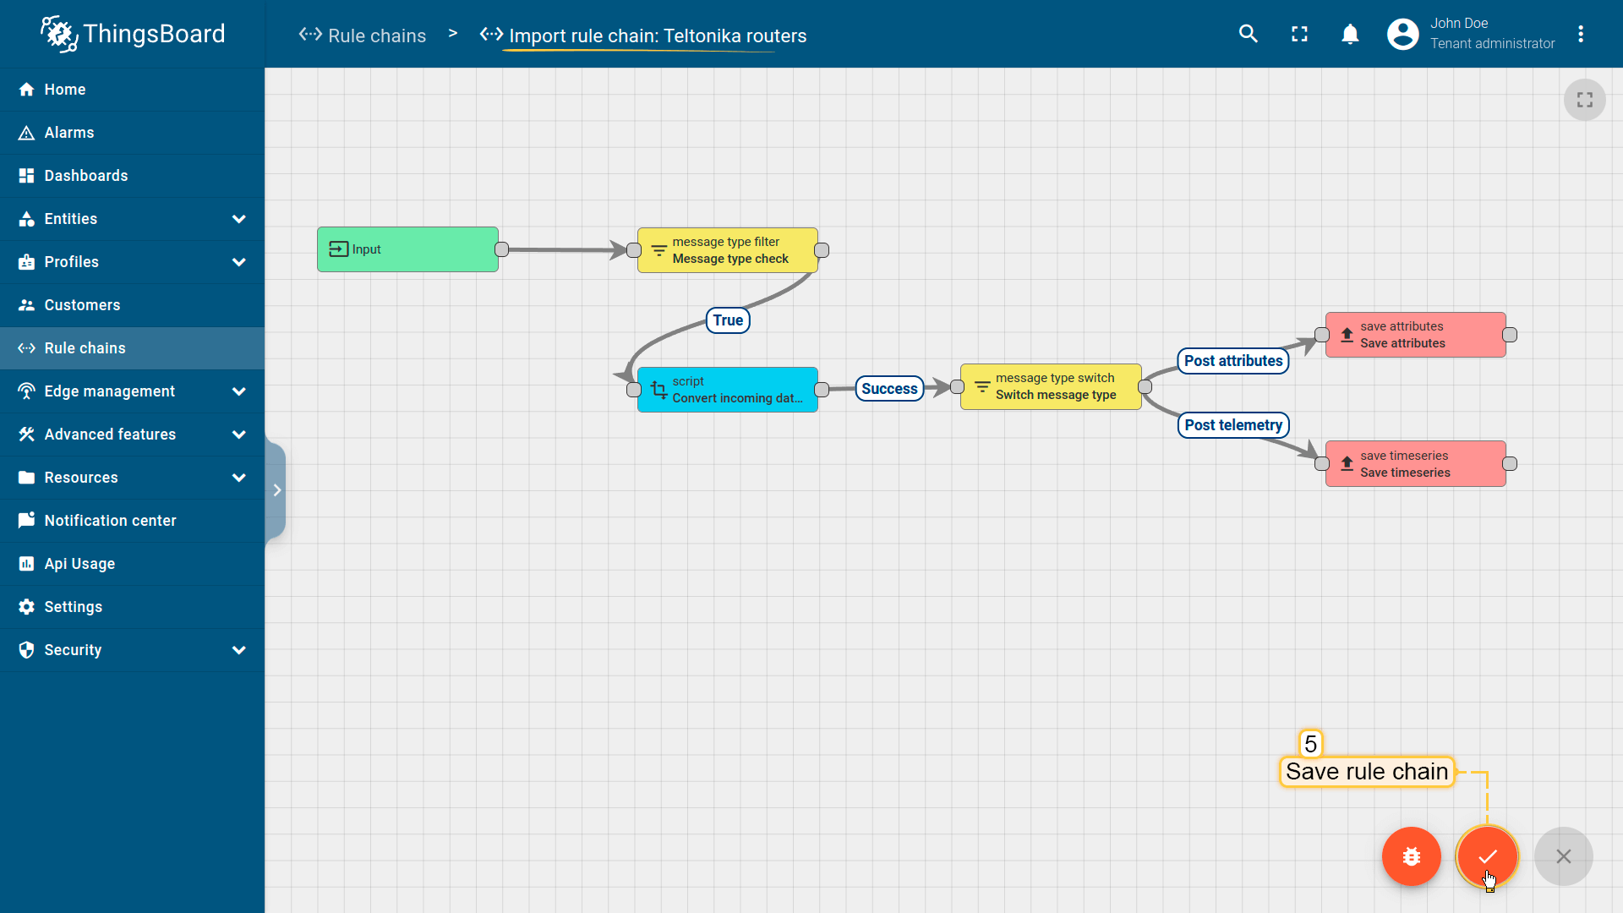The width and height of the screenshot is (1623, 913).
Task: Cancel changes with the X button
Action: tap(1563, 856)
